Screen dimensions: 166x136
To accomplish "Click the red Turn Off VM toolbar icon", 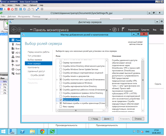I will click(x=9, y=9).
